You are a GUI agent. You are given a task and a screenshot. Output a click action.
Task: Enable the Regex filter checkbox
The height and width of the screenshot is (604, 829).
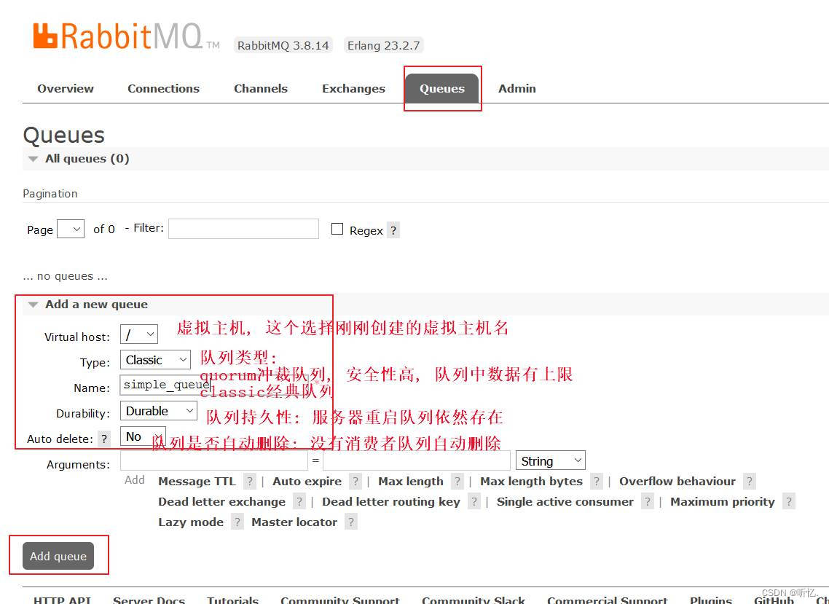pyautogui.click(x=337, y=228)
